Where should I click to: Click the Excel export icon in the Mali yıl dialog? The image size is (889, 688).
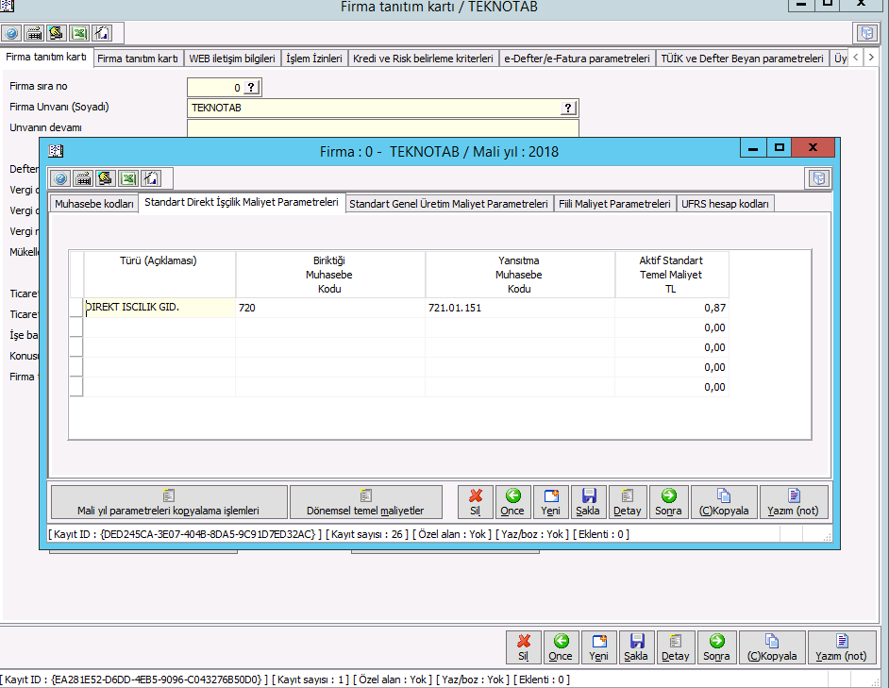[x=128, y=178]
